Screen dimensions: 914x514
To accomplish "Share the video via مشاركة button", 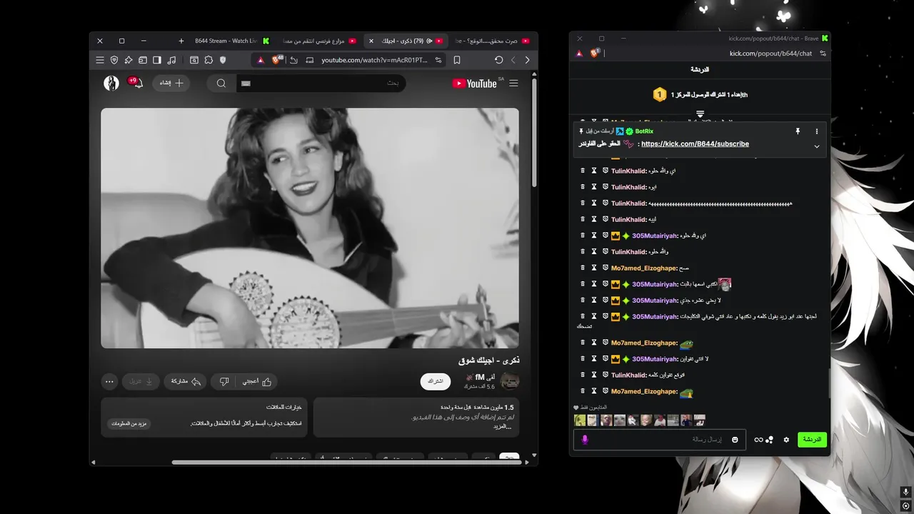I will pyautogui.click(x=186, y=381).
